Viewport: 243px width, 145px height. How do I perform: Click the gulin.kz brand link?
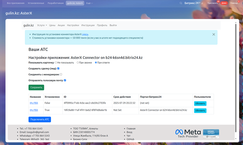(29, 25)
